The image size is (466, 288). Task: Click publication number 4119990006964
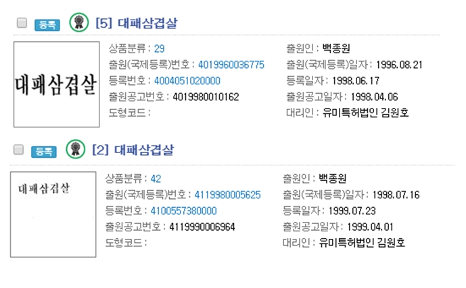pyautogui.click(x=202, y=227)
